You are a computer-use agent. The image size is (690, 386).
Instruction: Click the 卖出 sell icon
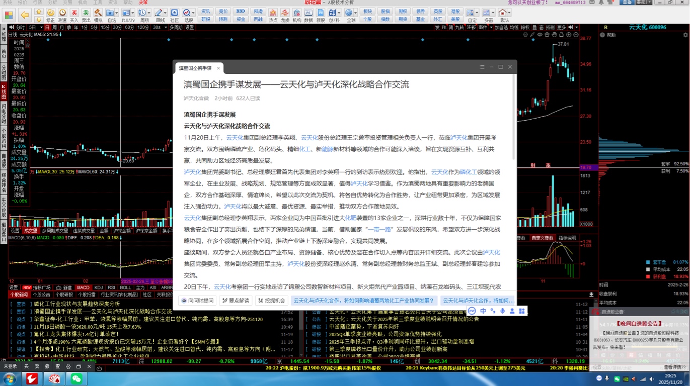86,12
